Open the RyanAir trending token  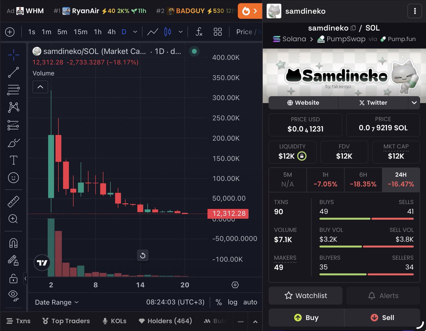pos(100,11)
